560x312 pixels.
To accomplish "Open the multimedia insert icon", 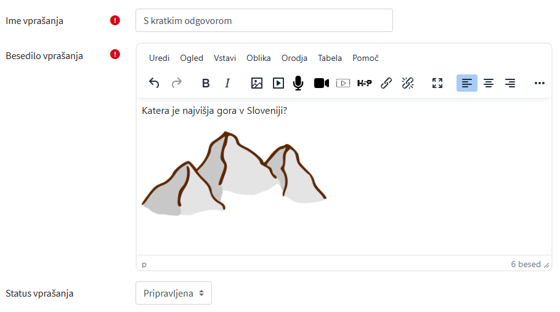I will click(x=278, y=83).
